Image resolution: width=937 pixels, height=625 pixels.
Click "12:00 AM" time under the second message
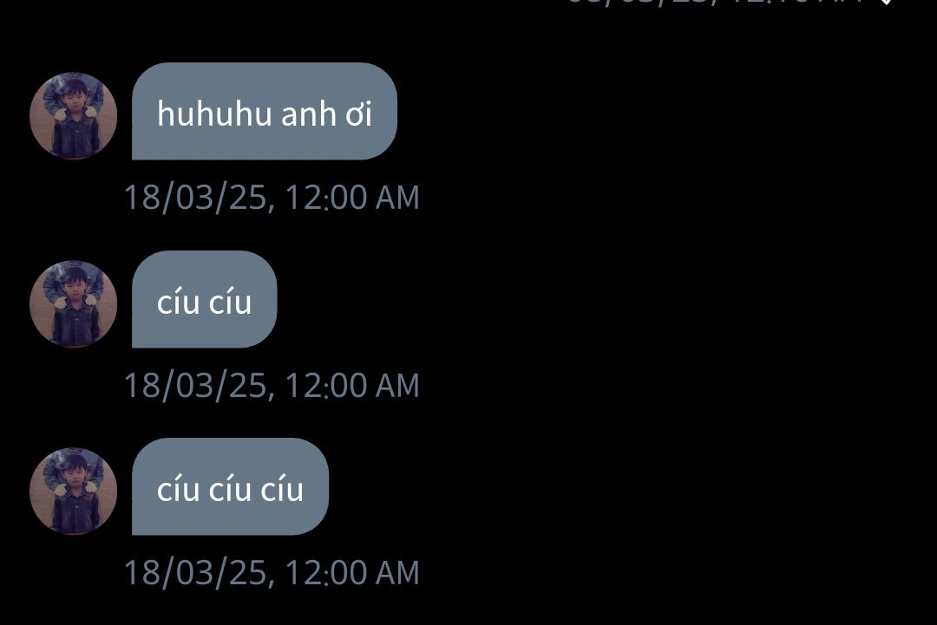pos(352,385)
